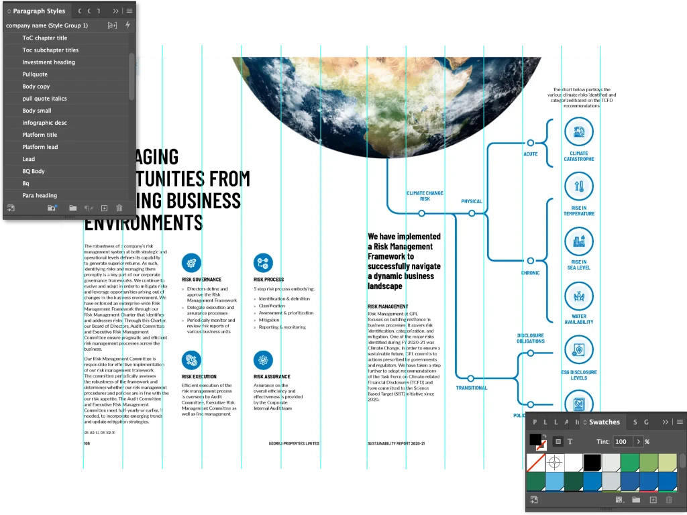Screen dimensions: 687x515
Task: Click the new swatch plus icon
Action: 653,500
